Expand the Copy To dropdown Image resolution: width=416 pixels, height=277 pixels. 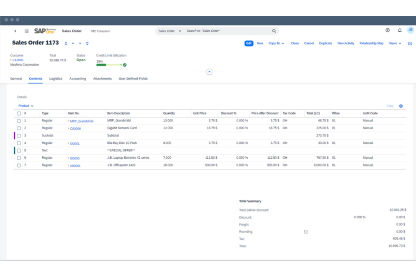click(276, 43)
